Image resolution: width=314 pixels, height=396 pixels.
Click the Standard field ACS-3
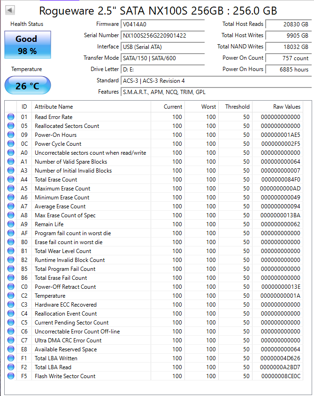[x=216, y=81]
